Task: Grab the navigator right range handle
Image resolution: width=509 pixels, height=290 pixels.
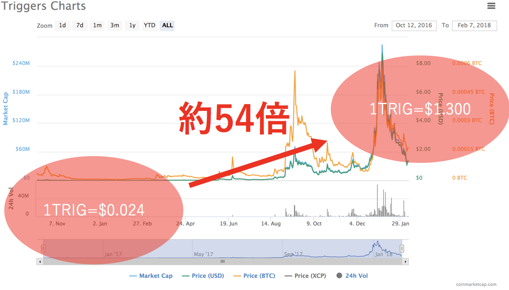Action: [x=402, y=249]
